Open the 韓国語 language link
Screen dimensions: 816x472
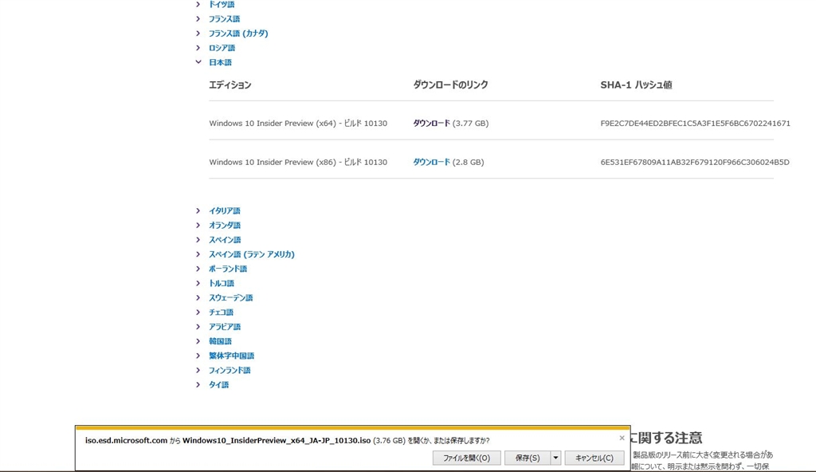[220, 341]
